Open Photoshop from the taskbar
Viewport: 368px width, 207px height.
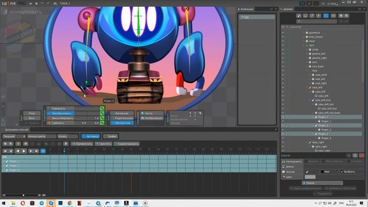[60, 203]
